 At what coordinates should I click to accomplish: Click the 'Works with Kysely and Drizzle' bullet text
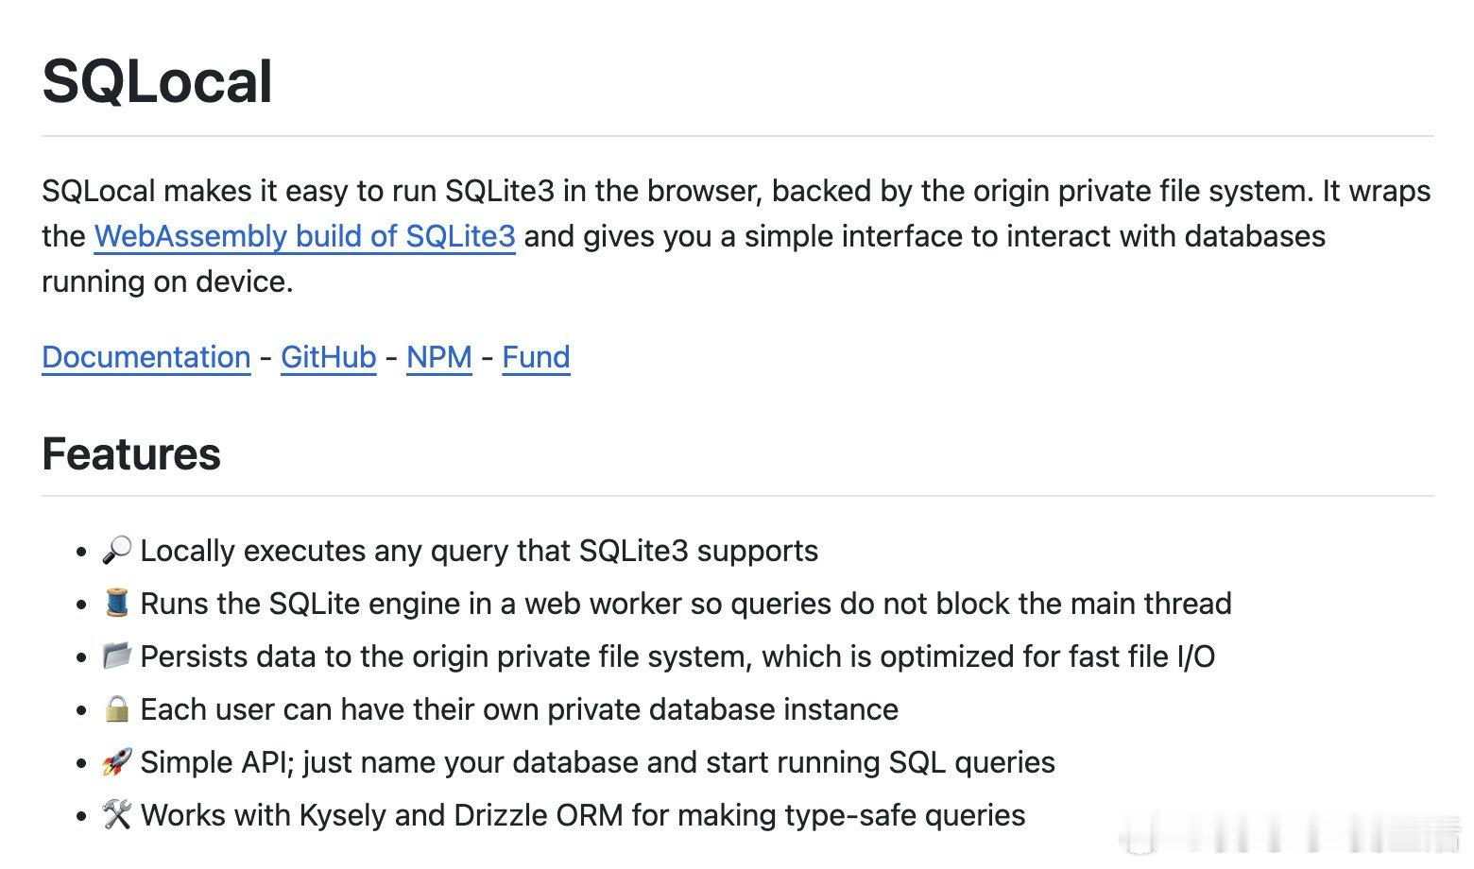pos(583,815)
